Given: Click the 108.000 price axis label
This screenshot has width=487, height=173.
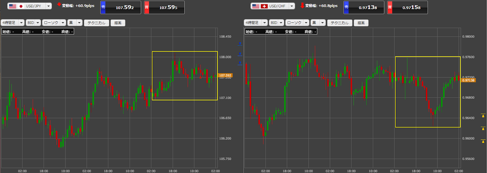Looking at the screenshot, I should pos(225,57).
